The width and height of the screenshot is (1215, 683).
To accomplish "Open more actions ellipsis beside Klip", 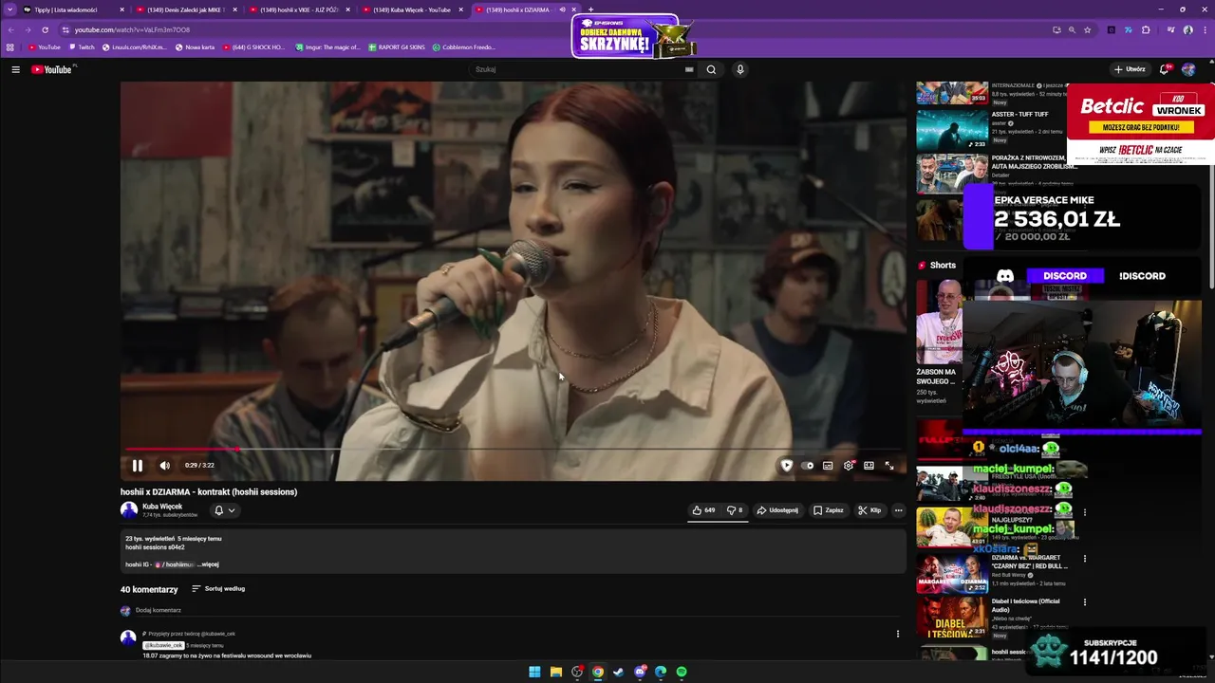I will [x=898, y=510].
